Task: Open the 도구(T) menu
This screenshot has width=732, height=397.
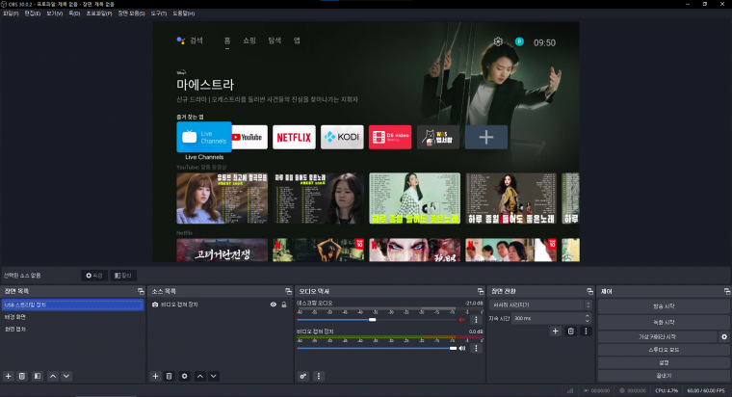Action: point(158,13)
